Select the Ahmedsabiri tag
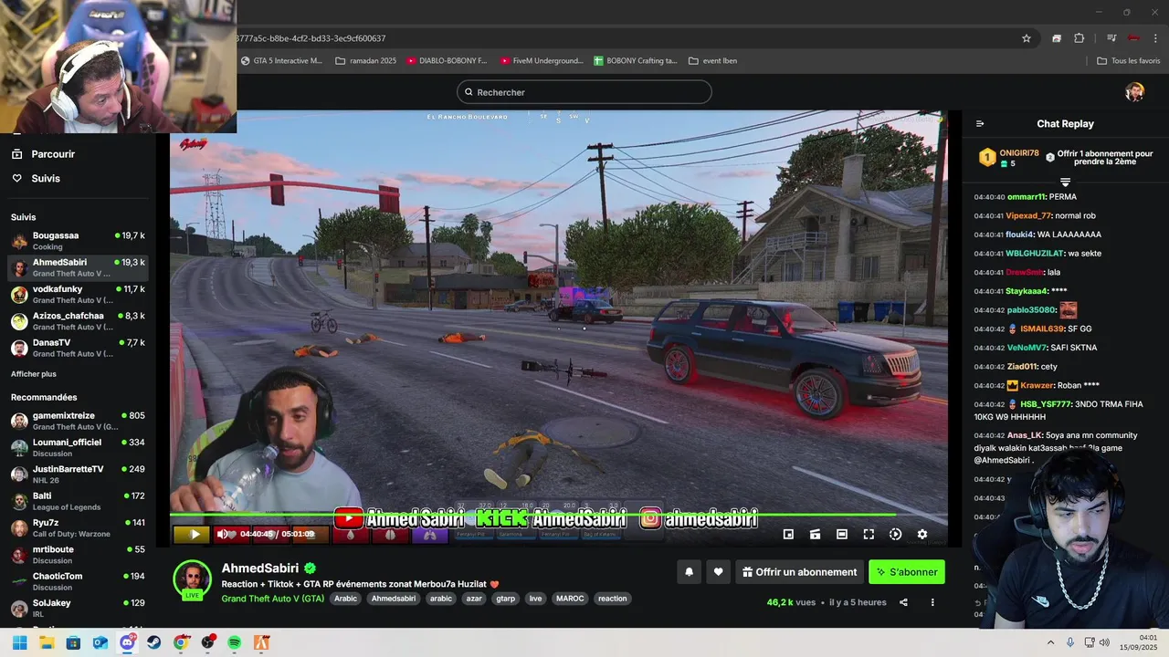Screen dimensions: 1169x657 click(394, 599)
